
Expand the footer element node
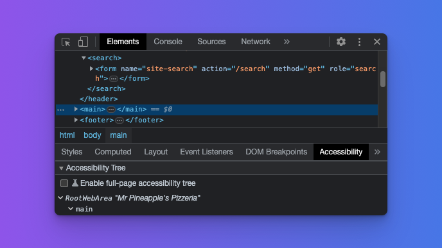coord(76,120)
